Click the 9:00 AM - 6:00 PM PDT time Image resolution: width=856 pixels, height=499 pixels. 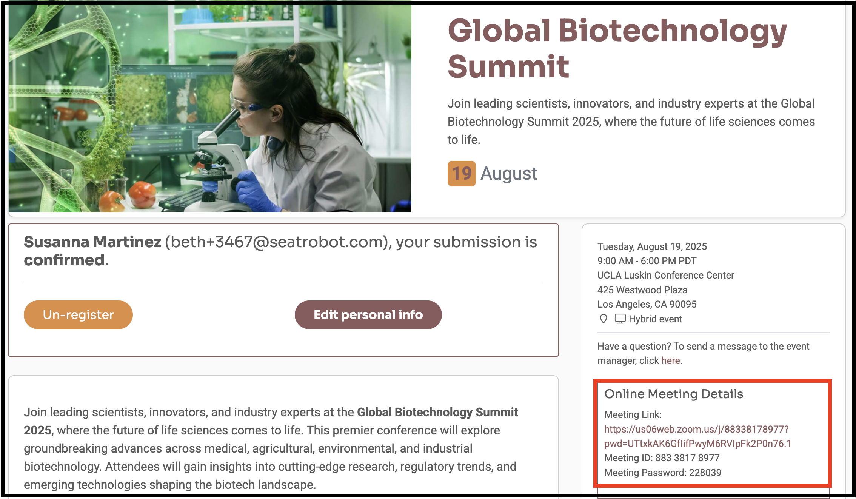[x=647, y=261]
